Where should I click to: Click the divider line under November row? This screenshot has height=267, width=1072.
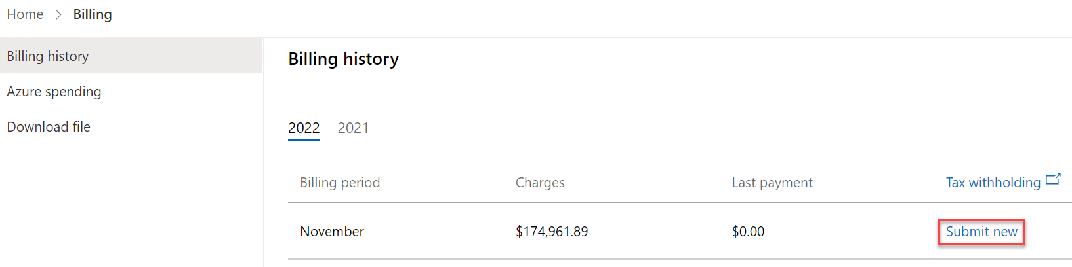pos(680,259)
